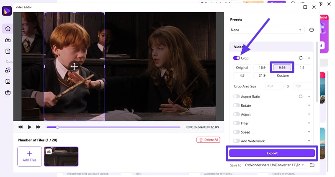The width and height of the screenshot is (335, 177).
Task: Expand the Adjust section
Action: pyautogui.click(x=309, y=114)
